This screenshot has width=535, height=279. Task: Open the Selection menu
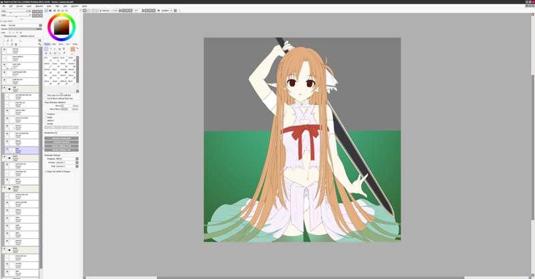pyautogui.click(x=39, y=6)
